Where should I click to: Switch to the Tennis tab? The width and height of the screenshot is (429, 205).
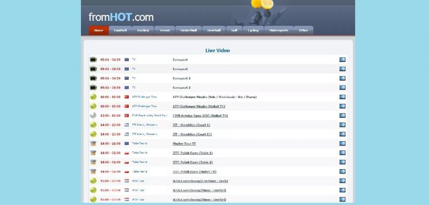coord(165,31)
